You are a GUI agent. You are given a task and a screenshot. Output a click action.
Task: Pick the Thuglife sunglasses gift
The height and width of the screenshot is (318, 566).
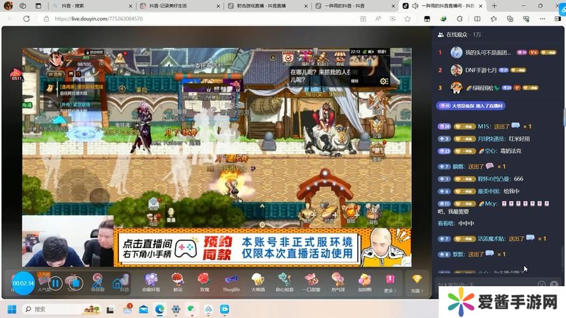point(231,280)
